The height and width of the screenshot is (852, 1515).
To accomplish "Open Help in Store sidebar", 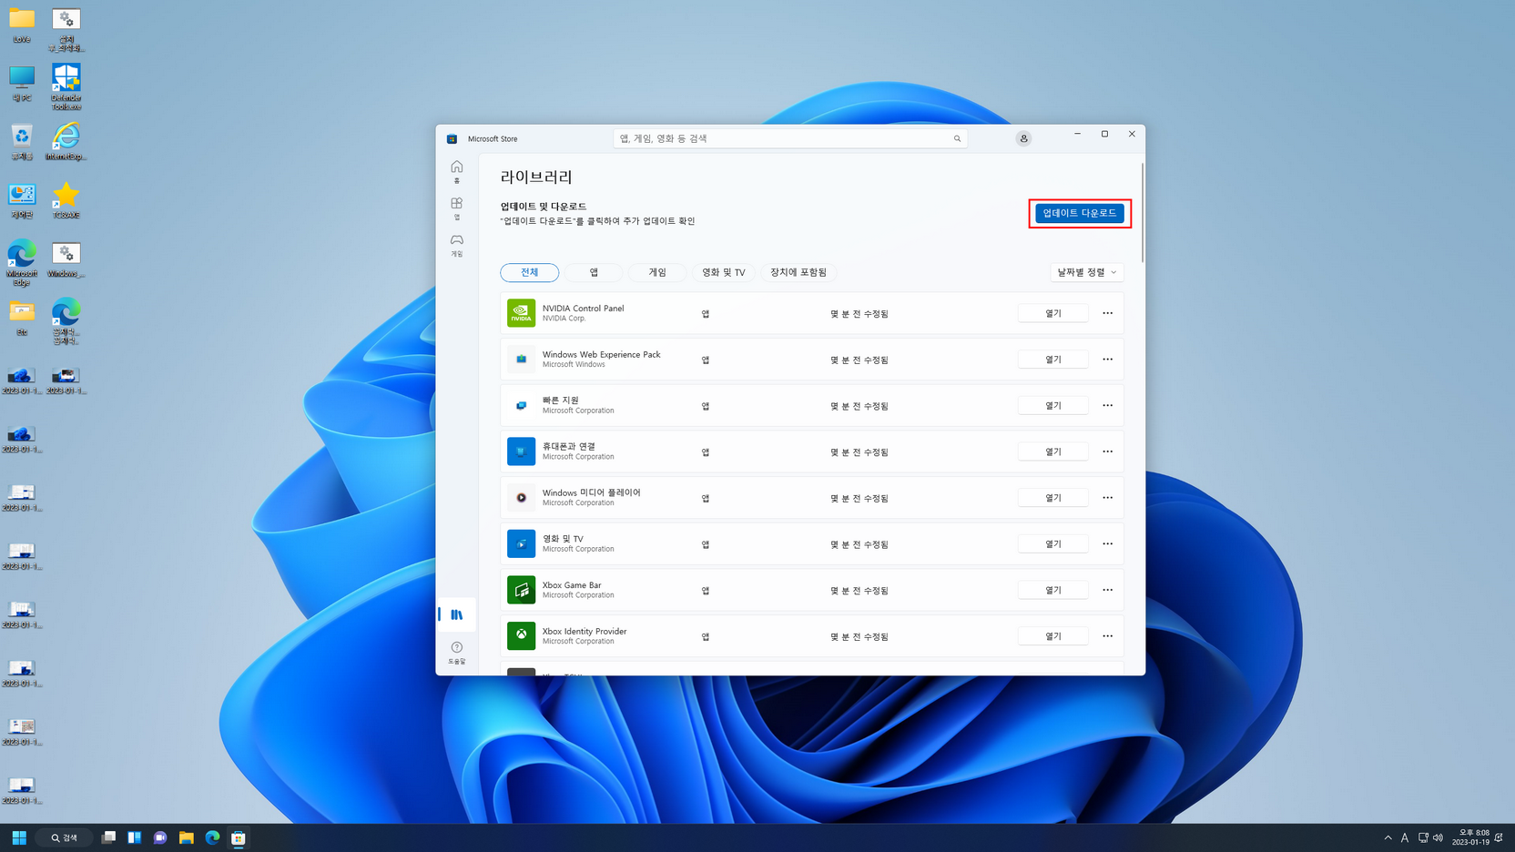I will (457, 652).
